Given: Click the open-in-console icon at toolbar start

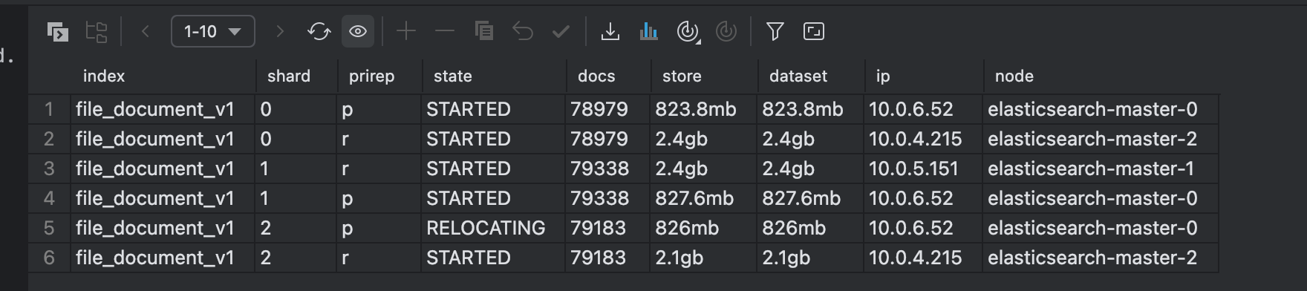Looking at the screenshot, I should 57,31.
